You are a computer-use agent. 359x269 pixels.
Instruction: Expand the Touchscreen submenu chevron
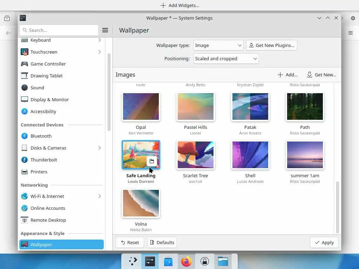pyautogui.click(x=100, y=52)
